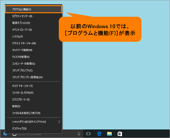Launch Microsoft Edge from taskbar
The width and height of the screenshot is (170, 138).
pyautogui.click(x=99, y=134)
